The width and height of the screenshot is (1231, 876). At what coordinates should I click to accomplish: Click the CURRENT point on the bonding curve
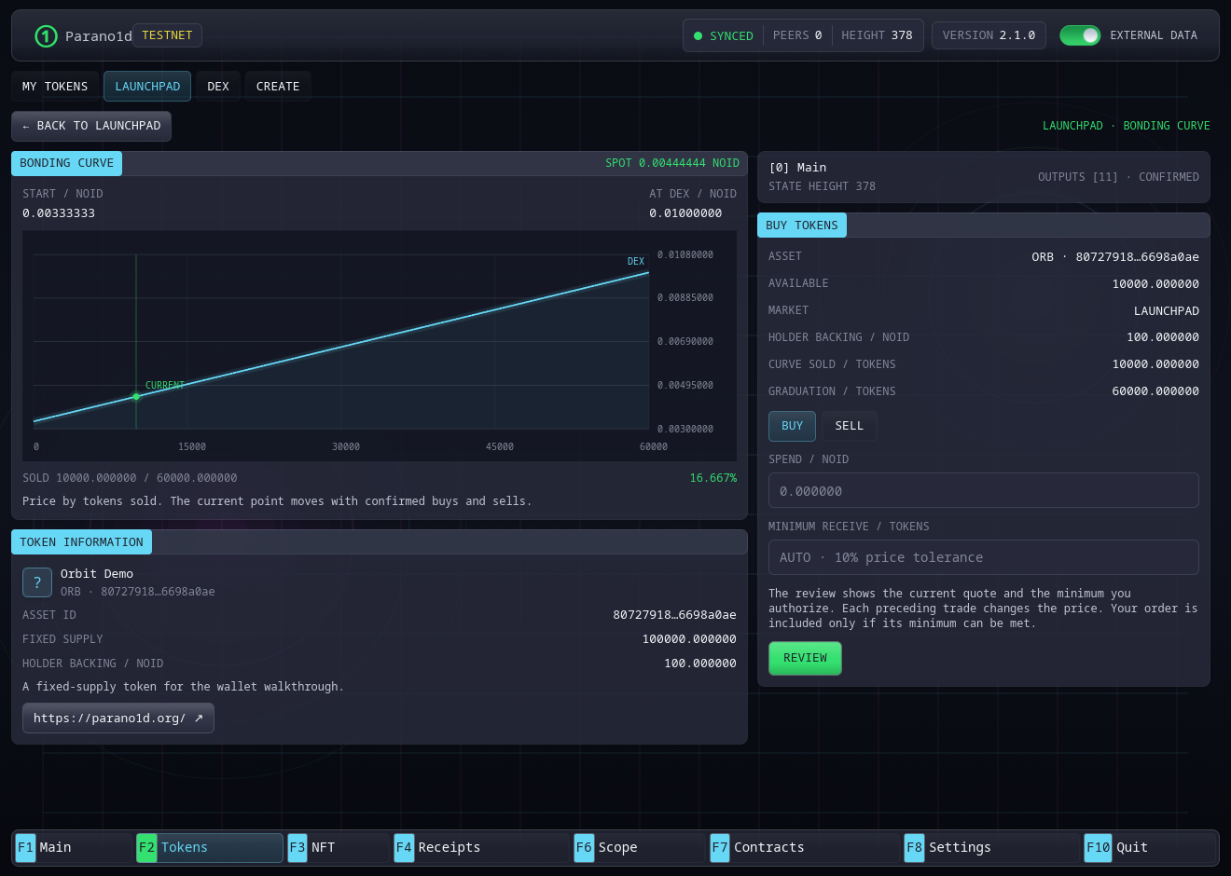[x=136, y=396]
